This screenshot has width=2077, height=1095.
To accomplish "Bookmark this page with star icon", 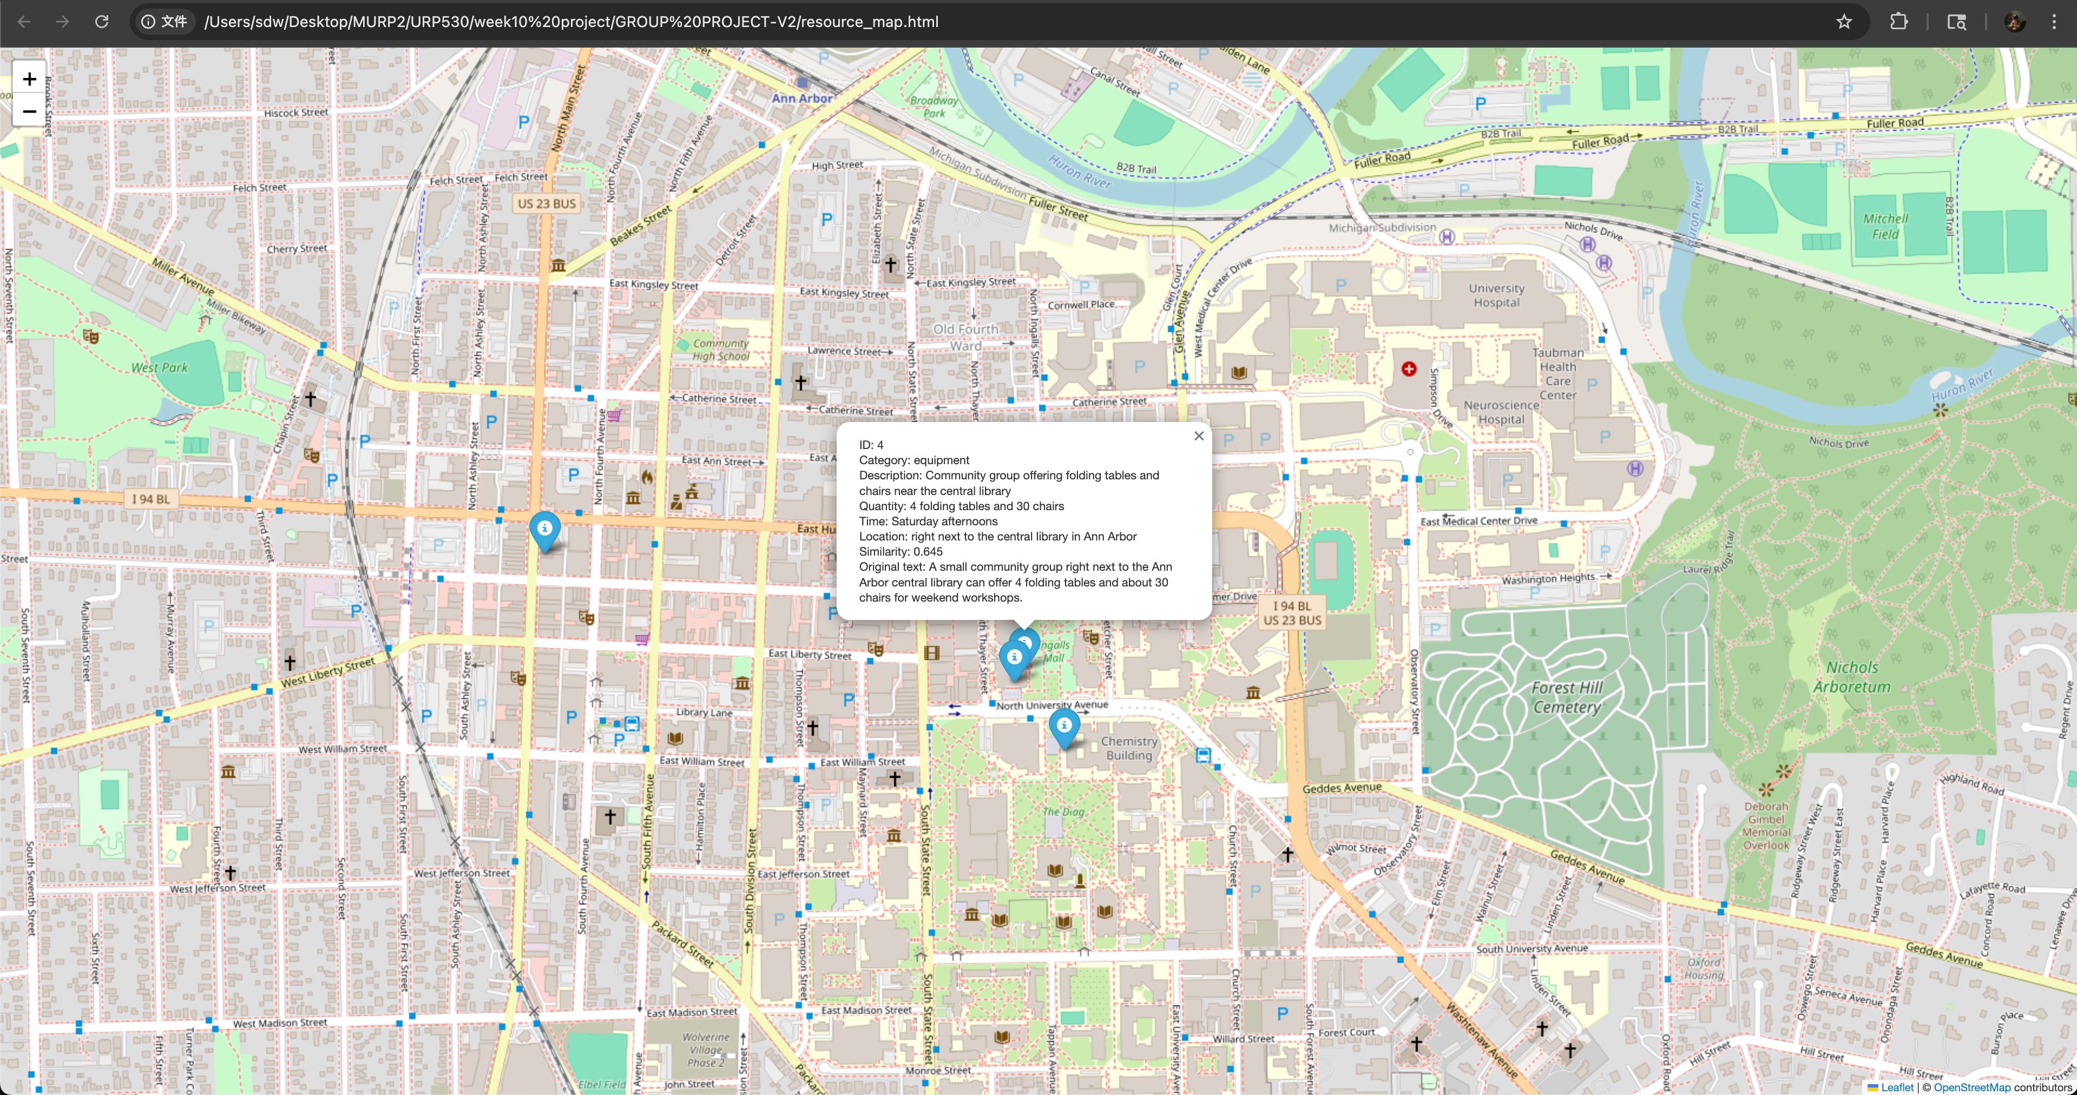I will click(x=1844, y=22).
